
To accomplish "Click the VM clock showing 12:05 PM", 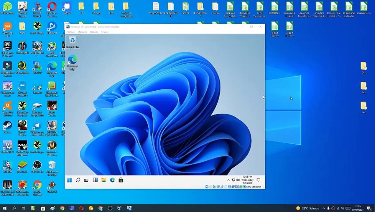I will (247, 180).
